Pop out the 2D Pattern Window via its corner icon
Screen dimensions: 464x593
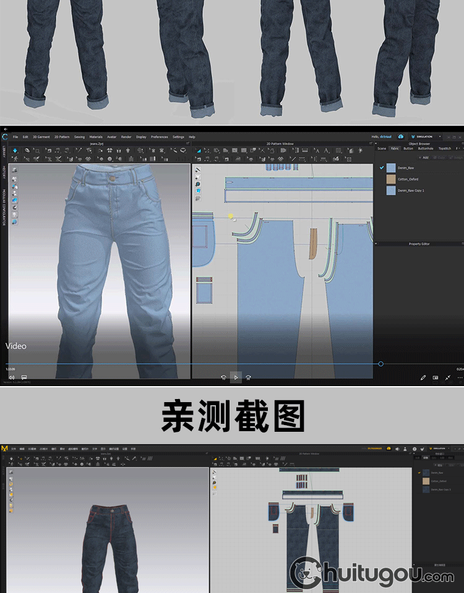371,144
